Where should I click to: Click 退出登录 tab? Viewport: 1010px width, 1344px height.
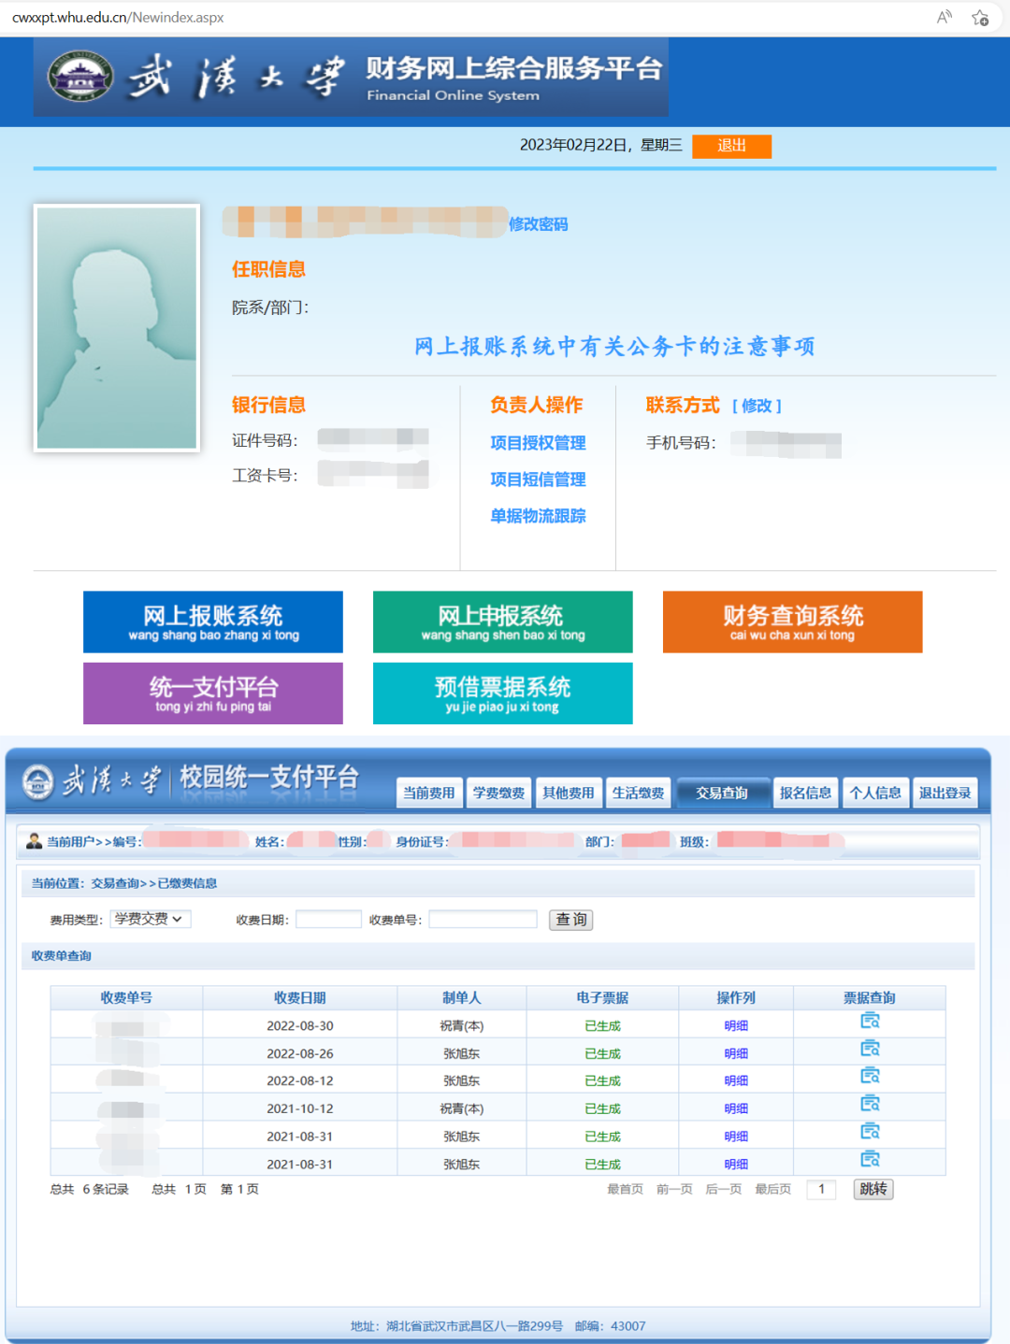point(945,793)
